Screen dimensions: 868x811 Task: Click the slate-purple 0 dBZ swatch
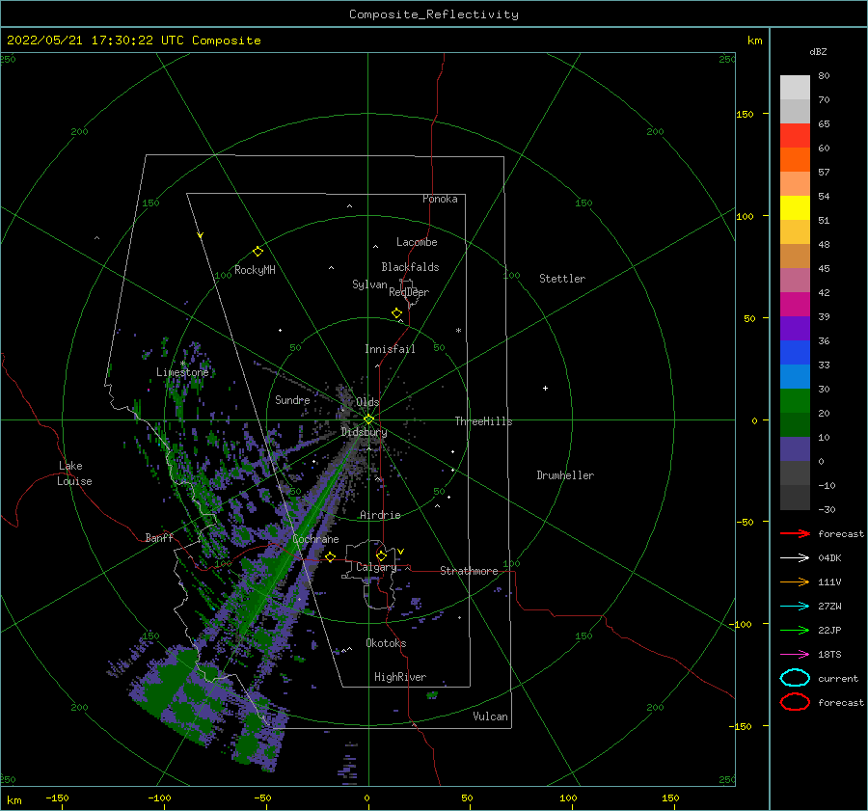pos(795,448)
